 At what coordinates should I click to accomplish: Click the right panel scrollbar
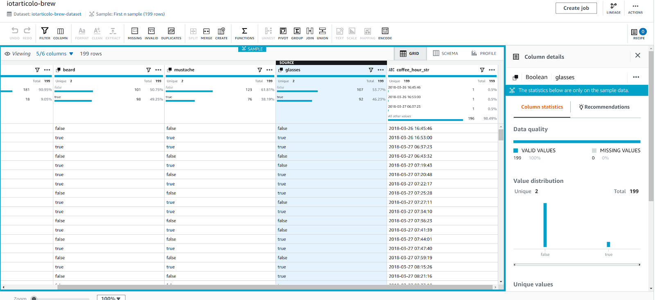point(651,127)
